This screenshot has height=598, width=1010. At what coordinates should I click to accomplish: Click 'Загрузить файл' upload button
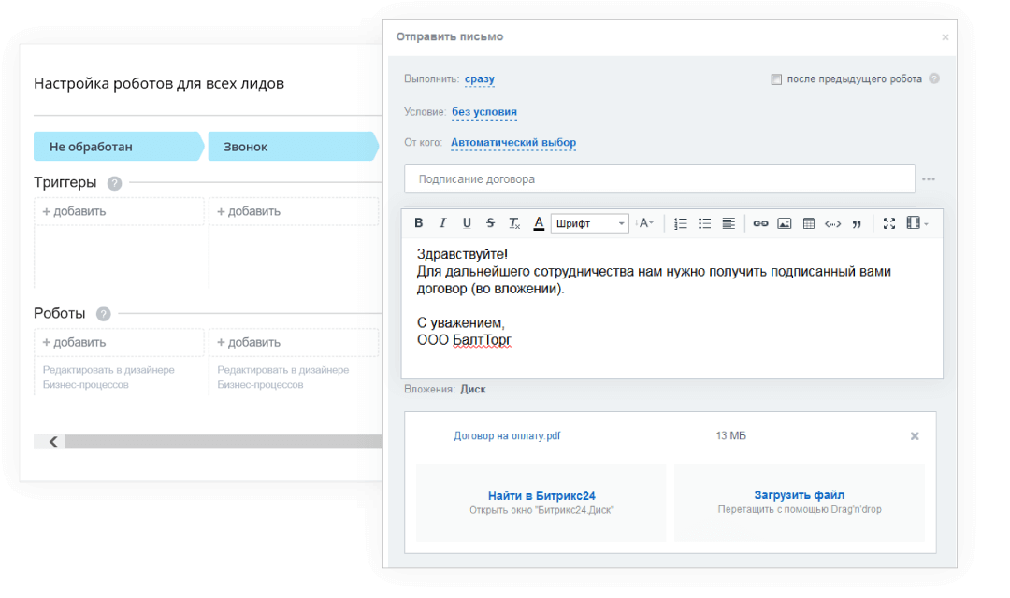tap(800, 502)
